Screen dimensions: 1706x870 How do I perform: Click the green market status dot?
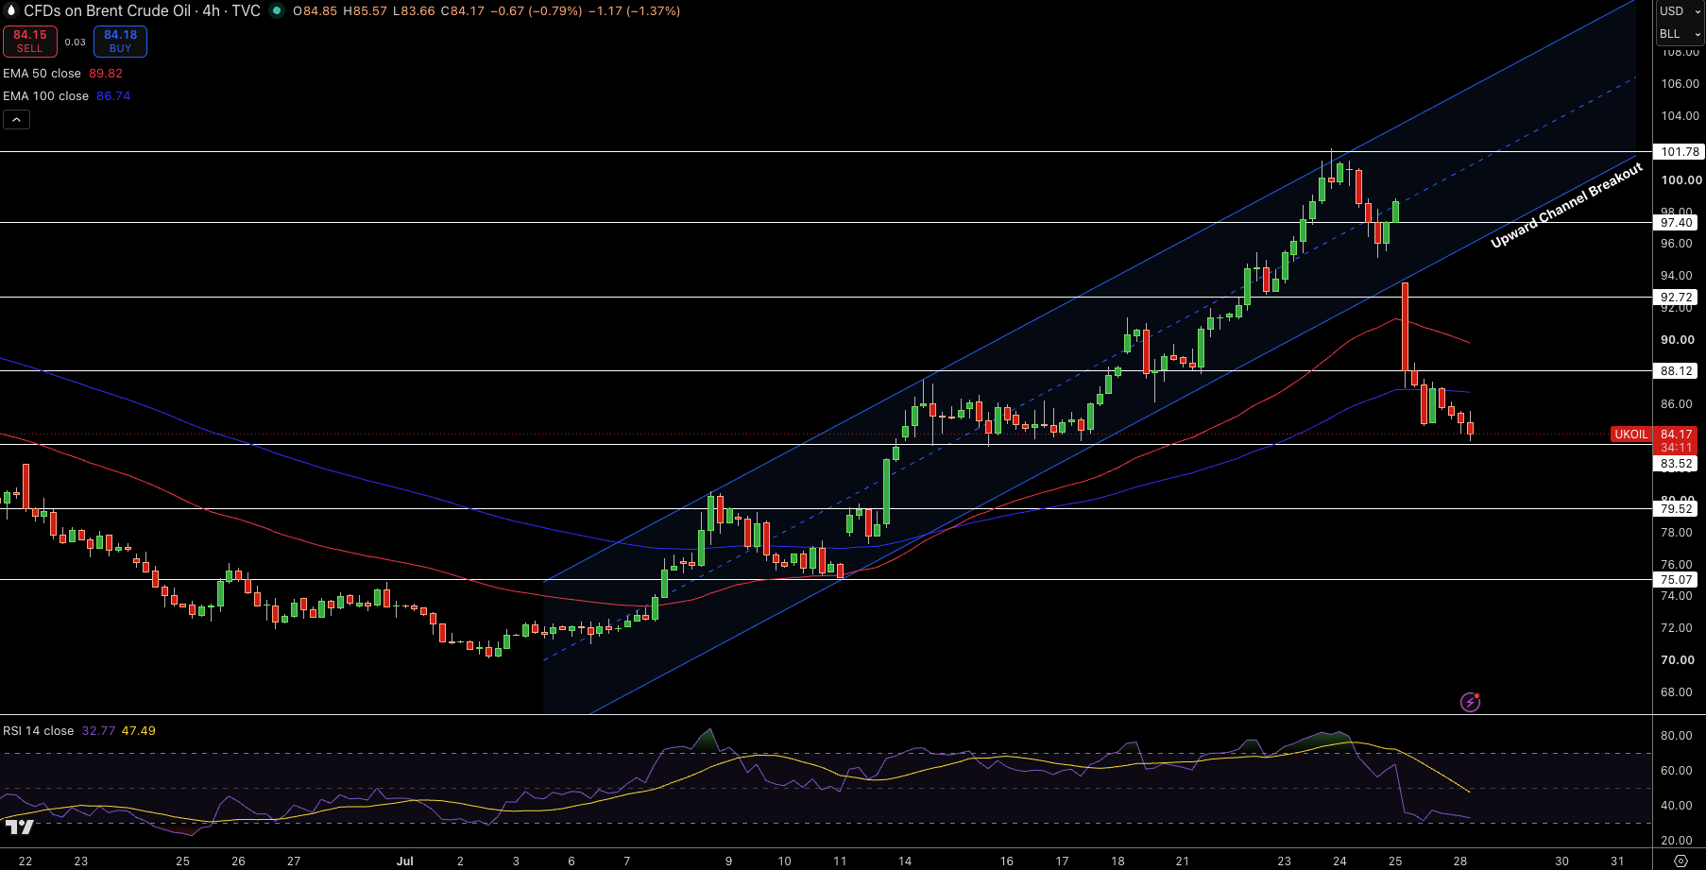(x=276, y=11)
